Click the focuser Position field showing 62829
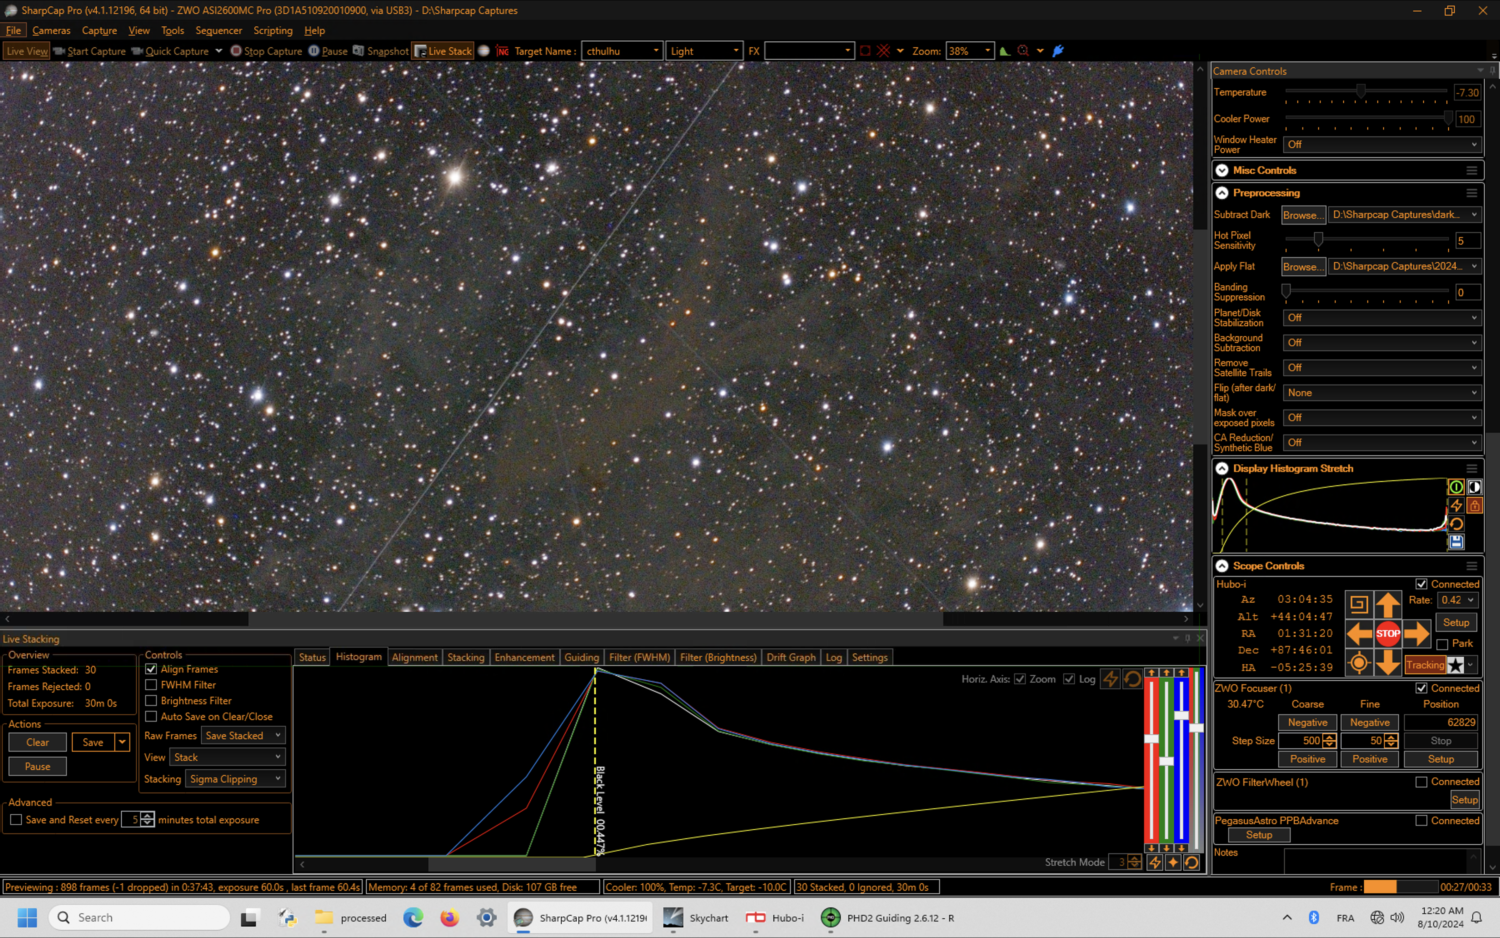Viewport: 1500px width, 938px height. coord(1441,723)
